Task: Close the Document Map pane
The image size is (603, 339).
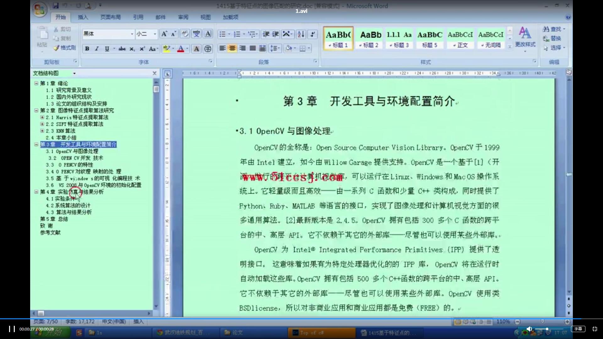Action: [155, 73]
